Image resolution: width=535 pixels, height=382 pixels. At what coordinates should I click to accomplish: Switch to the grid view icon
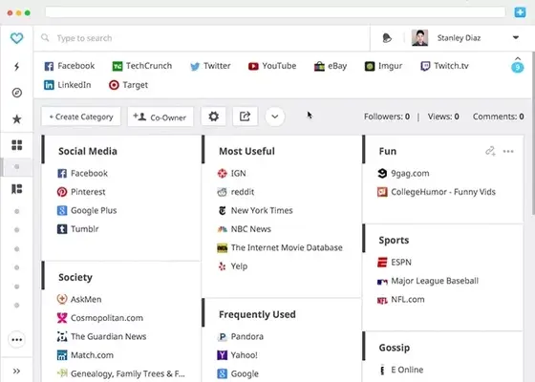(x=17, y=145)
